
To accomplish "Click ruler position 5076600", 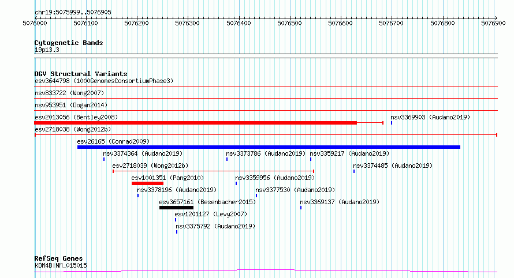I will [x=340, y=23].
